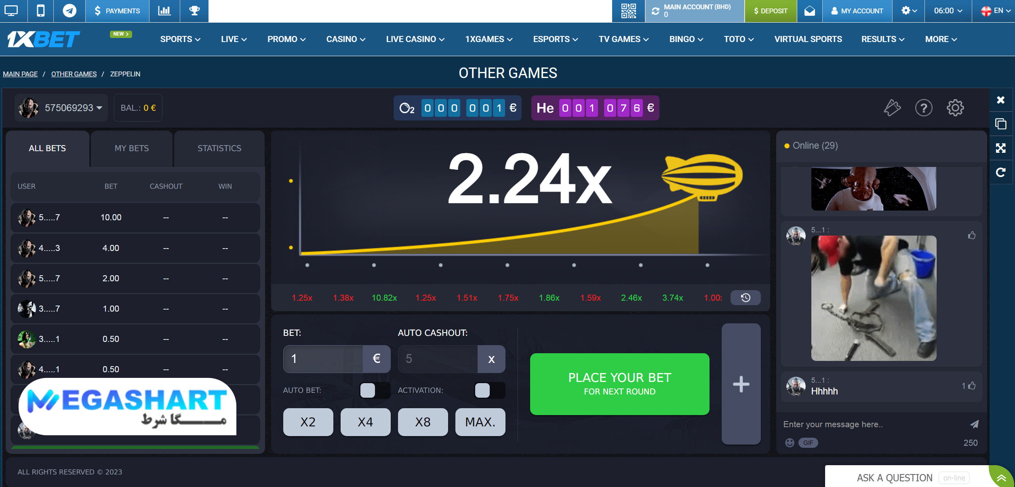Screen dimensions: 1015x487
Task: Switch to the My Bets tab
Action: coord(132,148)
